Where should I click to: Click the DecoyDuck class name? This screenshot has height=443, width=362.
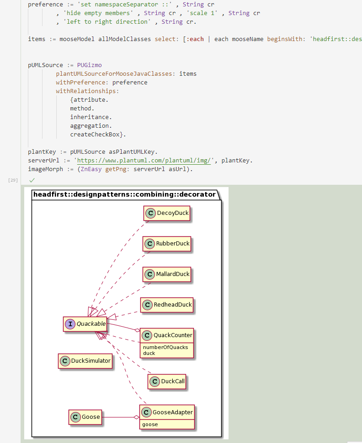pyautogui.click(x=173, y=213)
